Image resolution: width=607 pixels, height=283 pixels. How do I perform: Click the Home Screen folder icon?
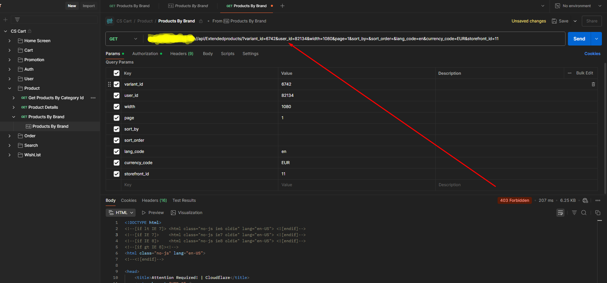pos(20,41)
